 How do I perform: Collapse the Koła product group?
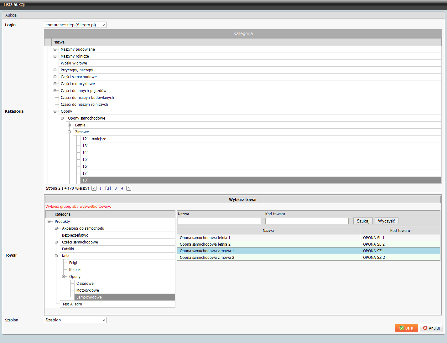[56, 256]
